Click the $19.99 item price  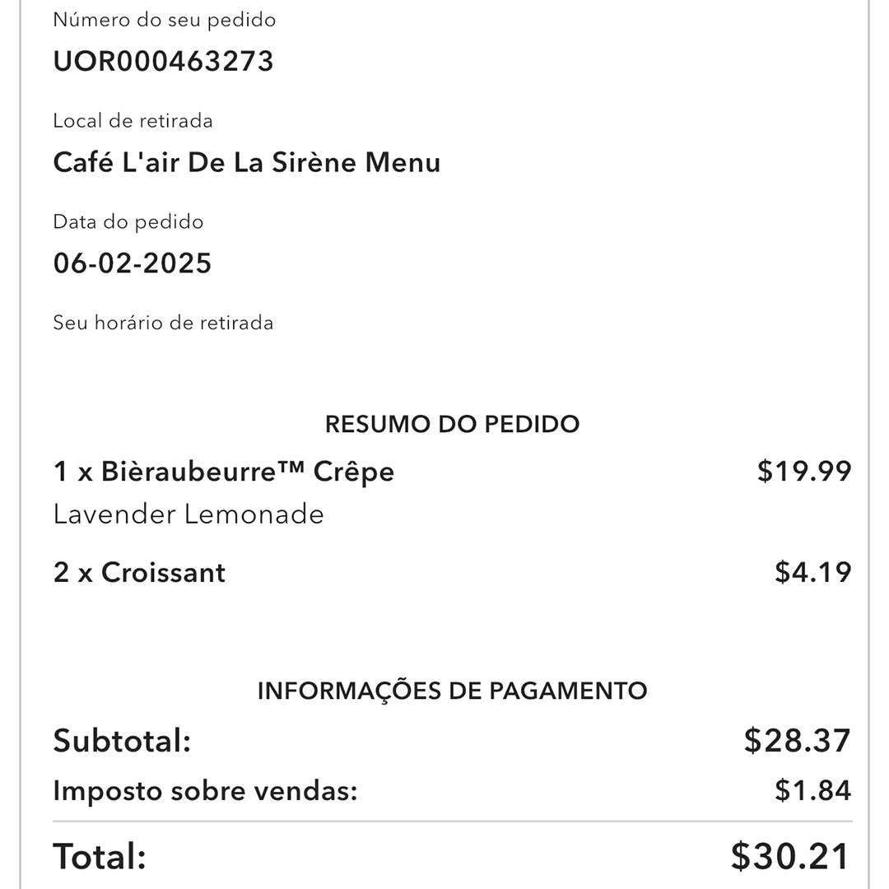click(804, 471)
